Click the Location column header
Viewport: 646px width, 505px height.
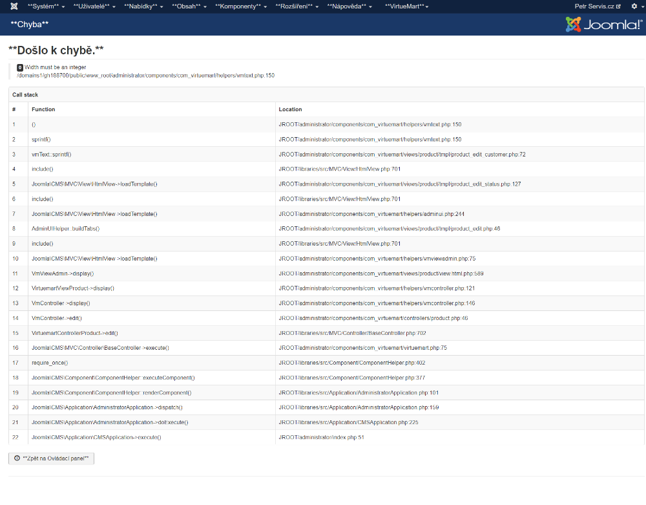pyautogui.click(x=290, y=109)
